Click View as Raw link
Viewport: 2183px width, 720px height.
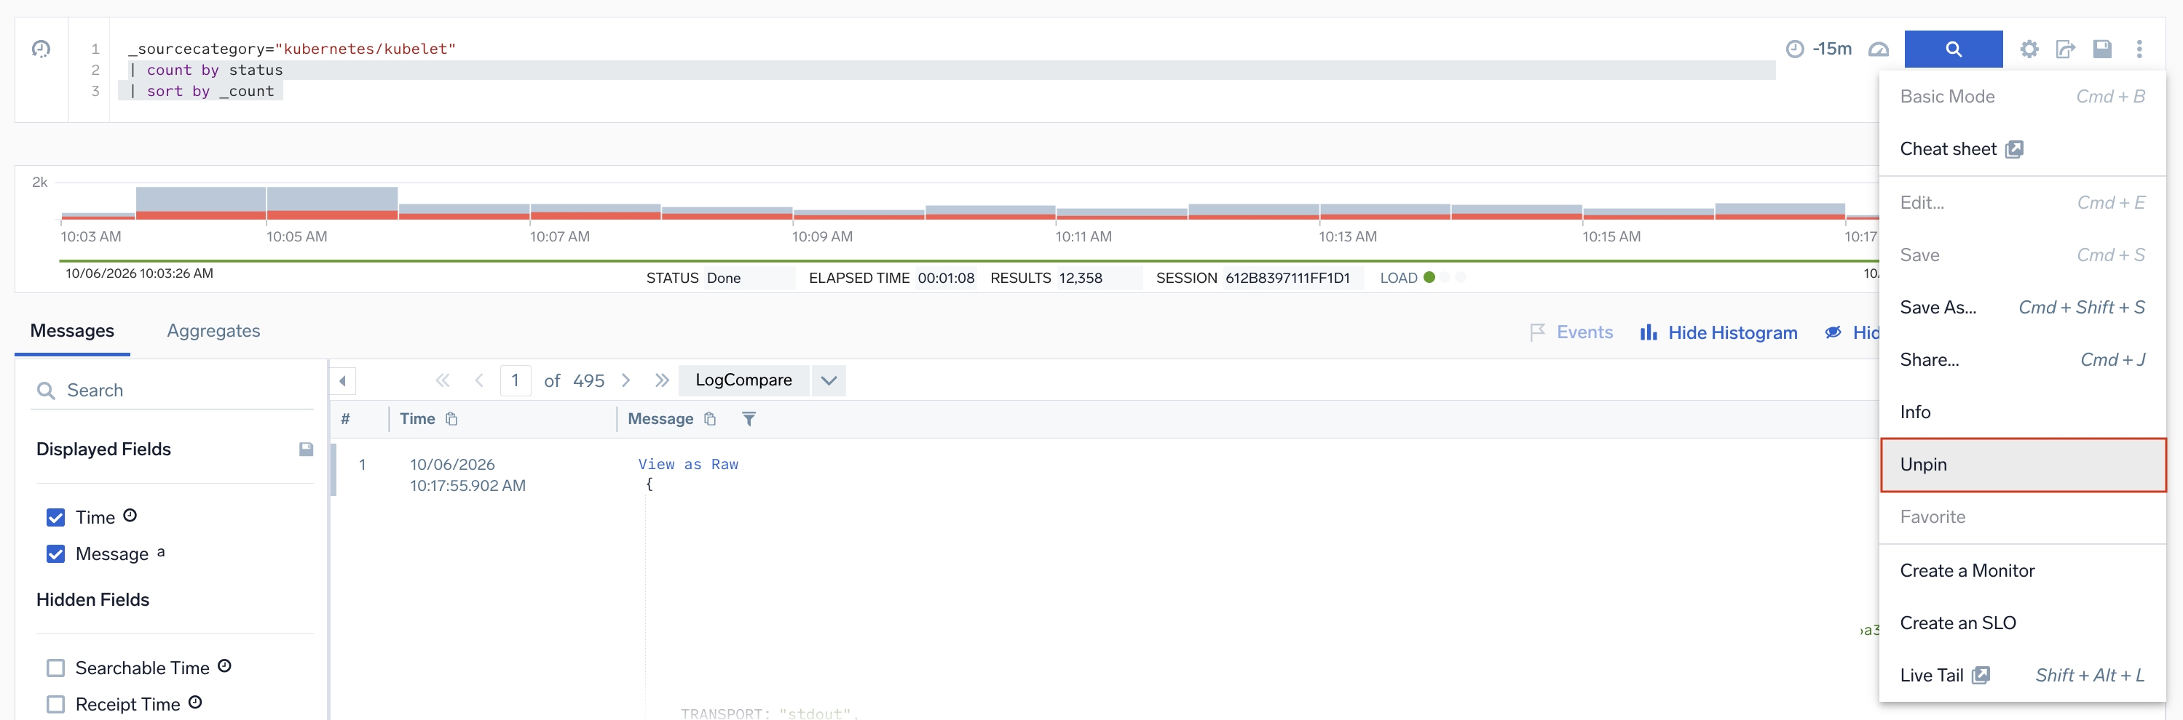[x=688, y=465]
